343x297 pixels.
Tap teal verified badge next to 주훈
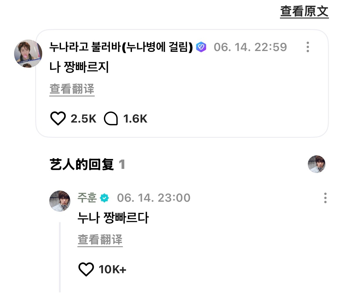(104, 198)
